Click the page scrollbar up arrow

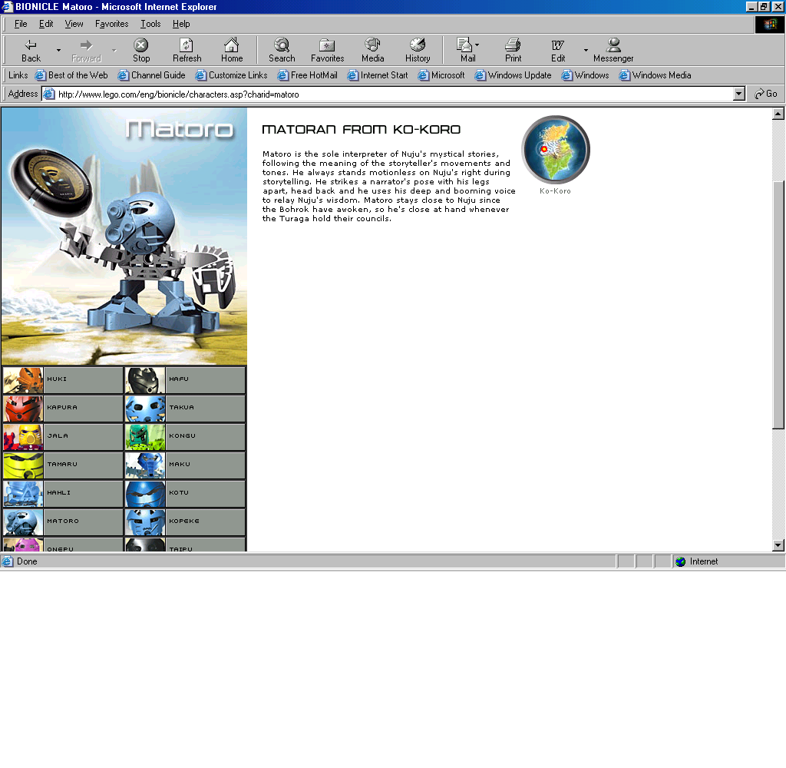click(x=778, y=114)
